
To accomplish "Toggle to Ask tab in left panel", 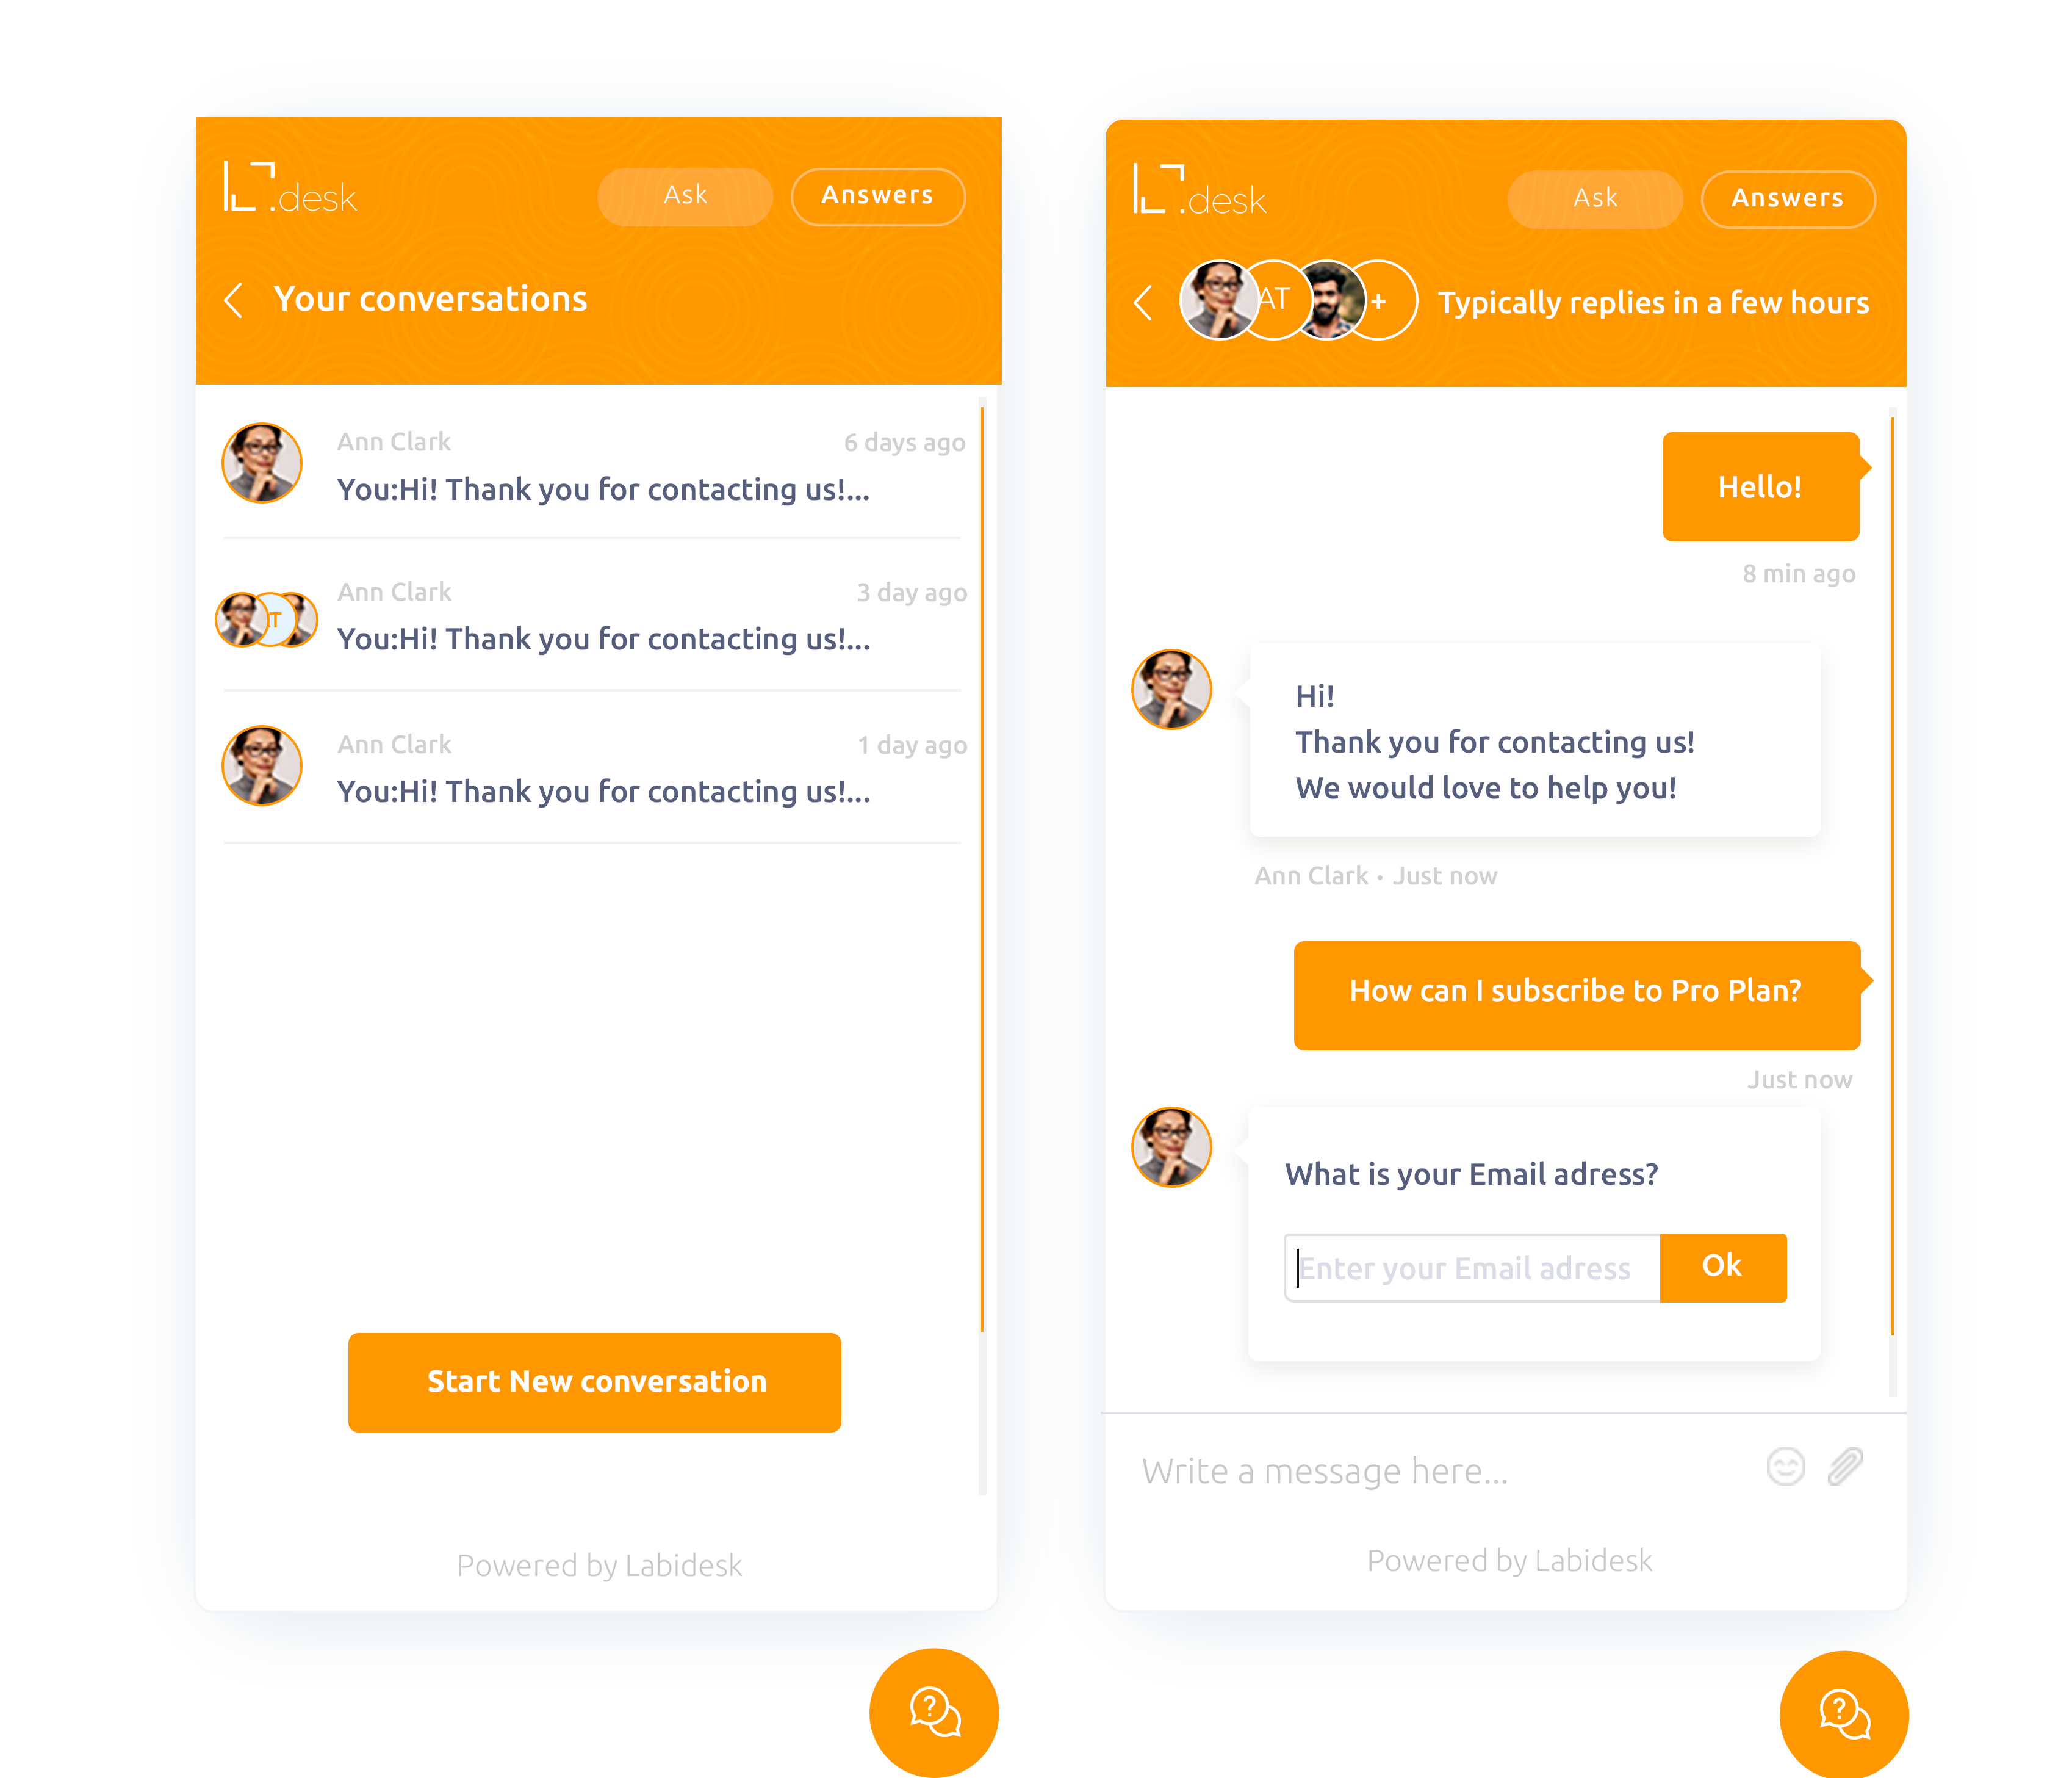I will pos(687,194).
